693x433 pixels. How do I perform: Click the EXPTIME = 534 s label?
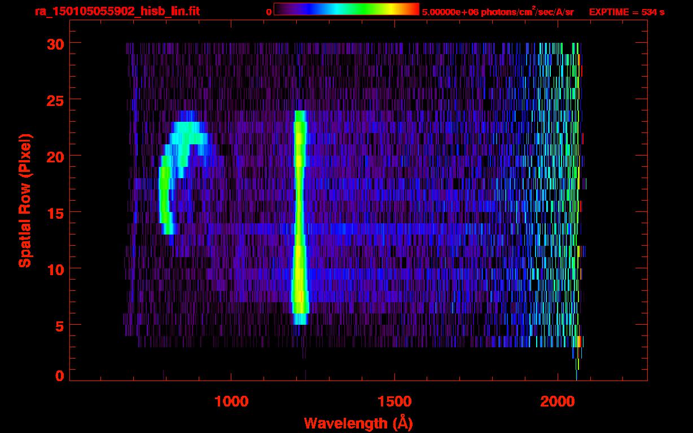(626, 12)
